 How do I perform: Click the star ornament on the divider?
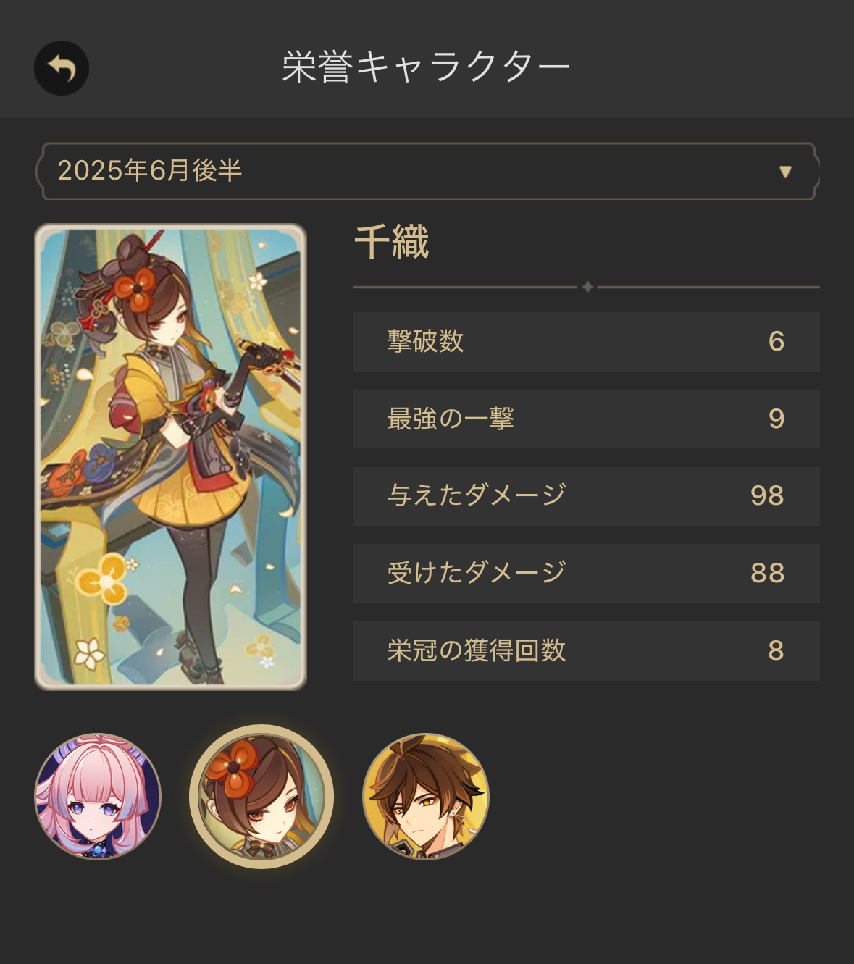point(587,287)
